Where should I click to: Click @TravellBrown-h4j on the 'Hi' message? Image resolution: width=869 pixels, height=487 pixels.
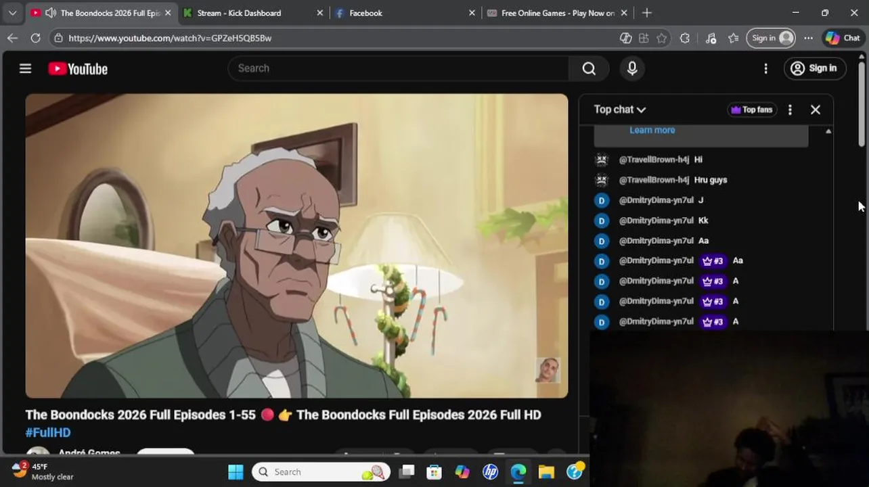tap(654, 160)
